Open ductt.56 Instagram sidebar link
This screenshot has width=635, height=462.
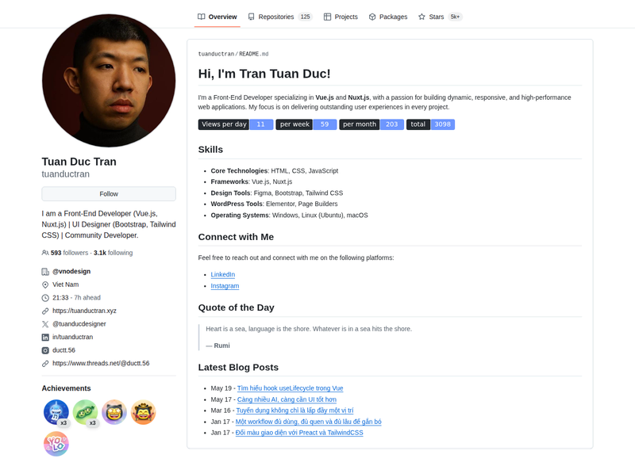[x=63, y=350]
